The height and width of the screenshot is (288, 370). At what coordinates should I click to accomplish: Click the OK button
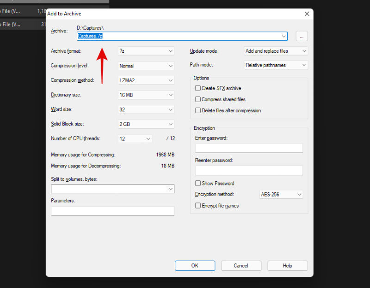195,266
